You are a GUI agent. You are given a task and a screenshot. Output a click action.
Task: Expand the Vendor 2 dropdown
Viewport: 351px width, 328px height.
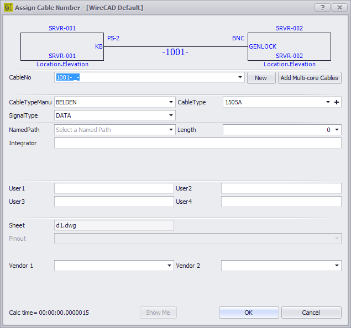click(337, 266)
